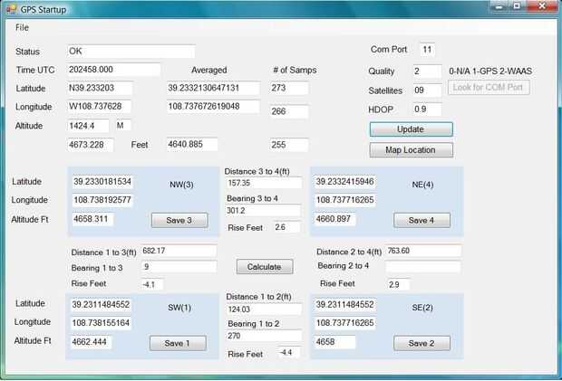This screenshot has width=562, height=381.
Task: Click Distance 2 to 4 field 763.60
Action: pyautogui.click(x=423, y=251)
